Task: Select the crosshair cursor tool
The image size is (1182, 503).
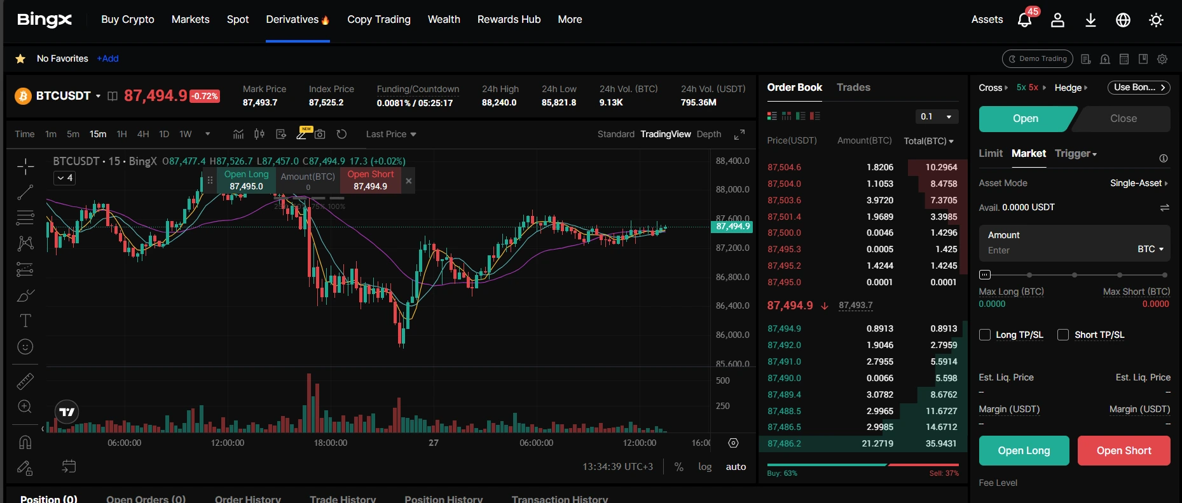Action: pos(25,166)
